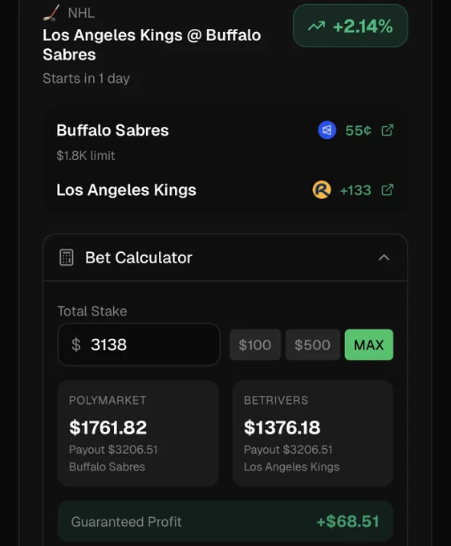The height and width of the screenshot is (546, 451).
Task: Open the external link for Buffalo Sabres
Action: 388,130
